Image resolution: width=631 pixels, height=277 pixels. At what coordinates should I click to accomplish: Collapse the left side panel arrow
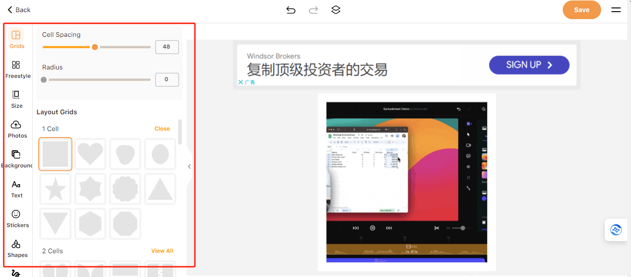189,166
